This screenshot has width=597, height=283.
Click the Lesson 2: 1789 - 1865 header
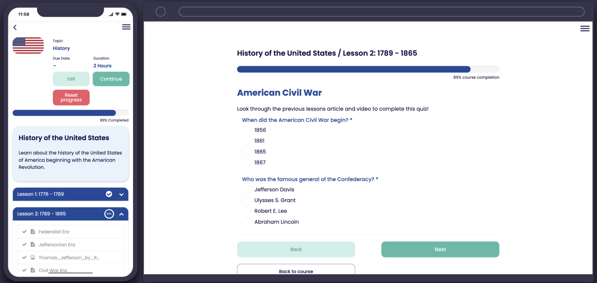point(71,214)
